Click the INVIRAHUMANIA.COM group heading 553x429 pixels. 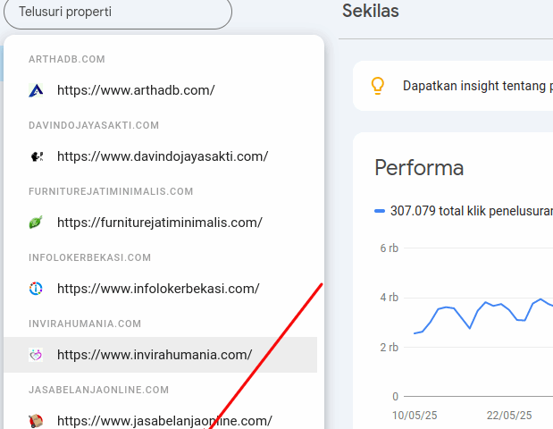85,324
